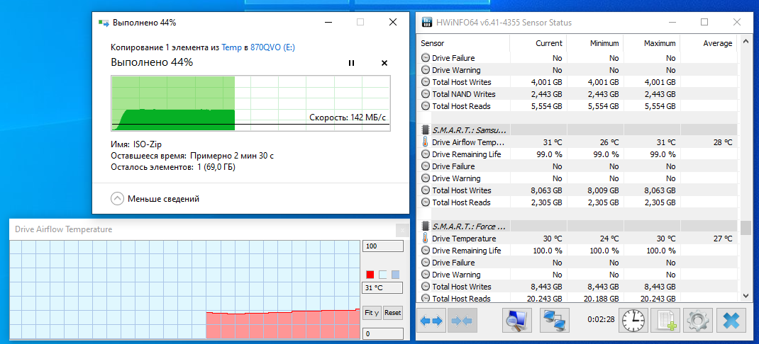Click the HWiNFO64 title bar app icon
This screenshot has width=759, height=344.
[427, 22]
